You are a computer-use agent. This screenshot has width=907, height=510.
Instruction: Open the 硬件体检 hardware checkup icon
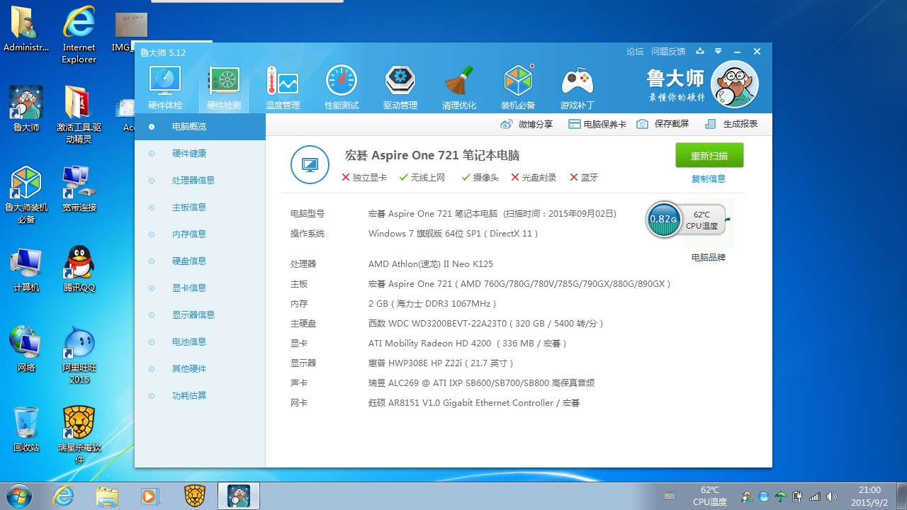165,88
